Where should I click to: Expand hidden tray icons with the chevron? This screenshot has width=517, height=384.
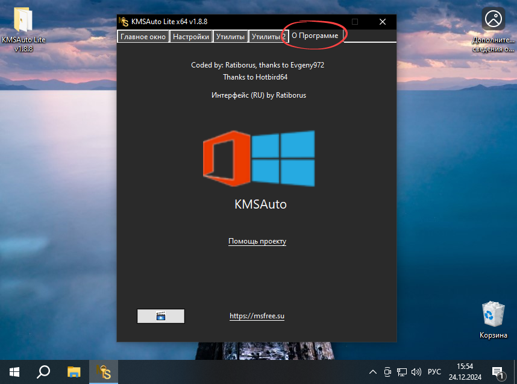click(373, 372)
